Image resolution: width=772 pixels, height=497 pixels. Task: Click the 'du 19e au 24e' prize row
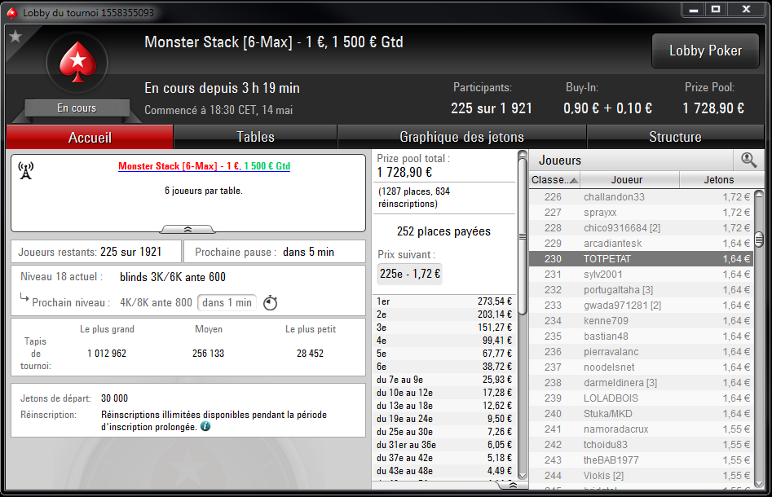(x=444, y=419)
